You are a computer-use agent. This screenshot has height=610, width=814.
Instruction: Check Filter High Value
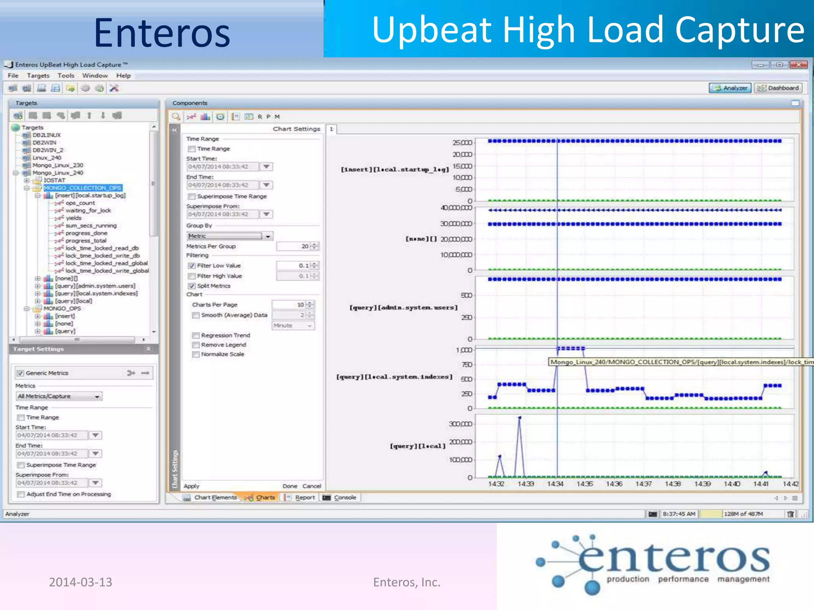[192, 276]
